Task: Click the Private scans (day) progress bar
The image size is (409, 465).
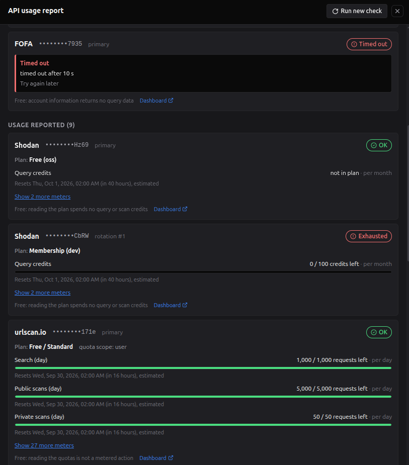Action: coord(203,425)
